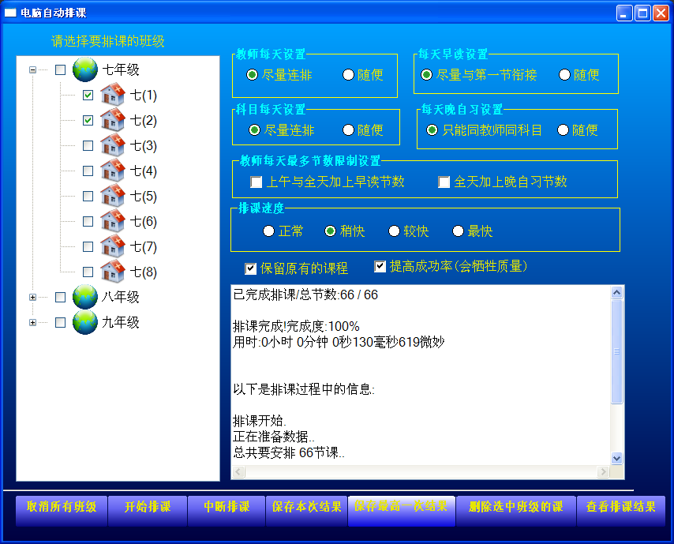
Task: Collapse the 七年级 tree node
Action: click(x=32, y=69)
